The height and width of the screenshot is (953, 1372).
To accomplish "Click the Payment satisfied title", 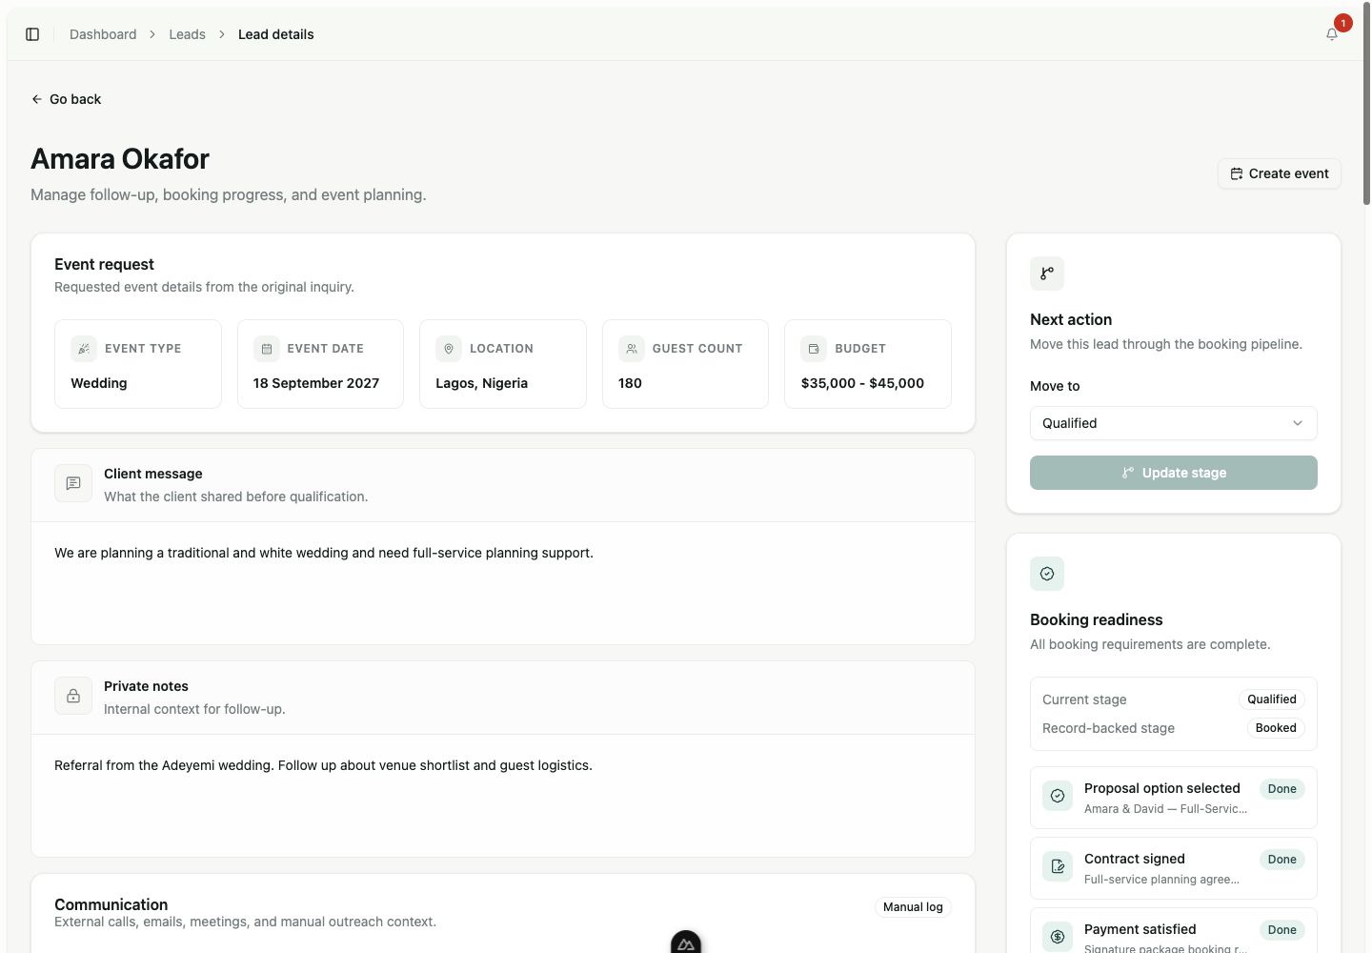I will pyautogui.click(x=1140, y=929).
